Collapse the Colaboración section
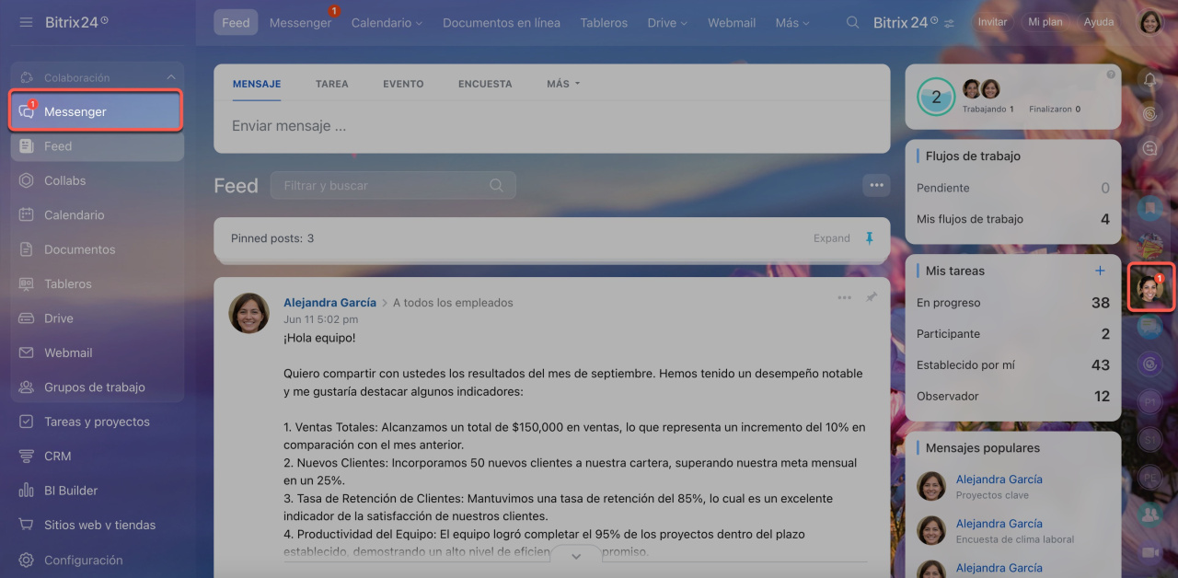The width and height of the screenshot is (1178, 578). click(171, 78)
